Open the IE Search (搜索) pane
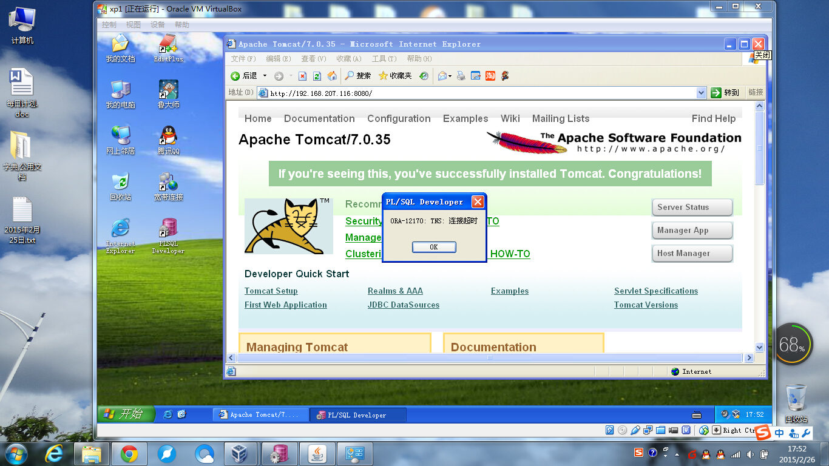829x466 pixels. pos(358,76)
